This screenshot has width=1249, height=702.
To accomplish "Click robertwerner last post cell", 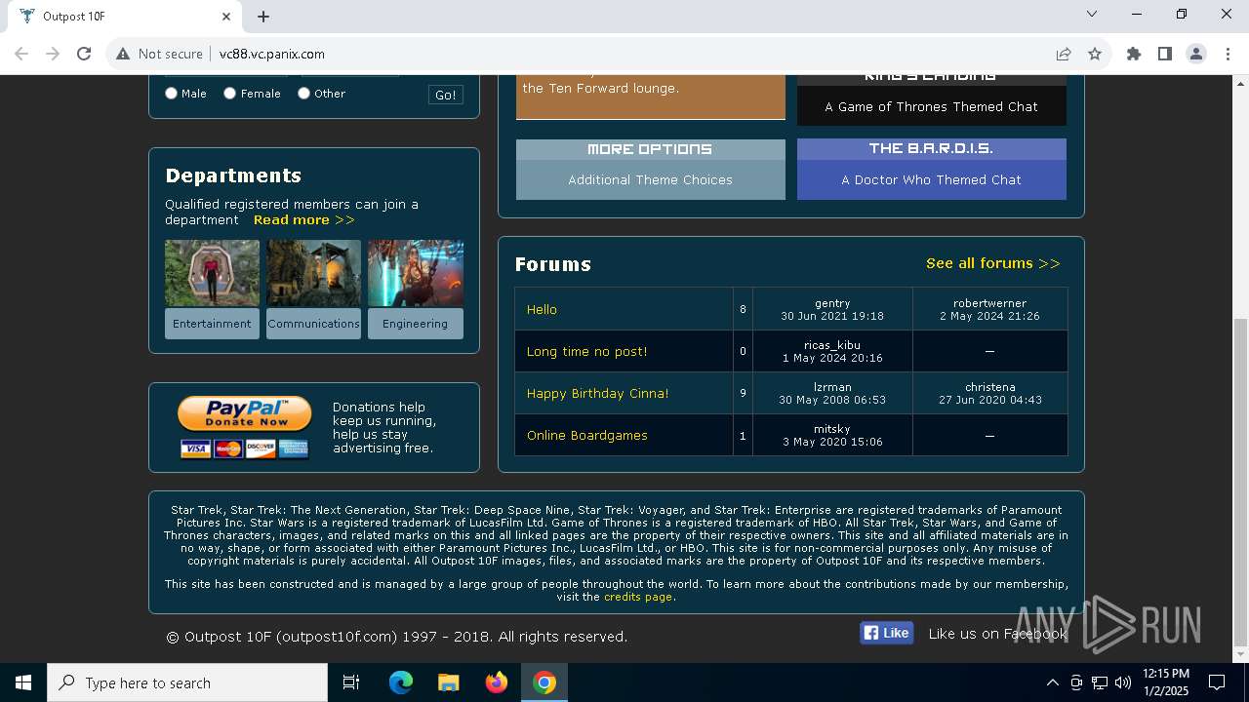I will coord(989,309).
